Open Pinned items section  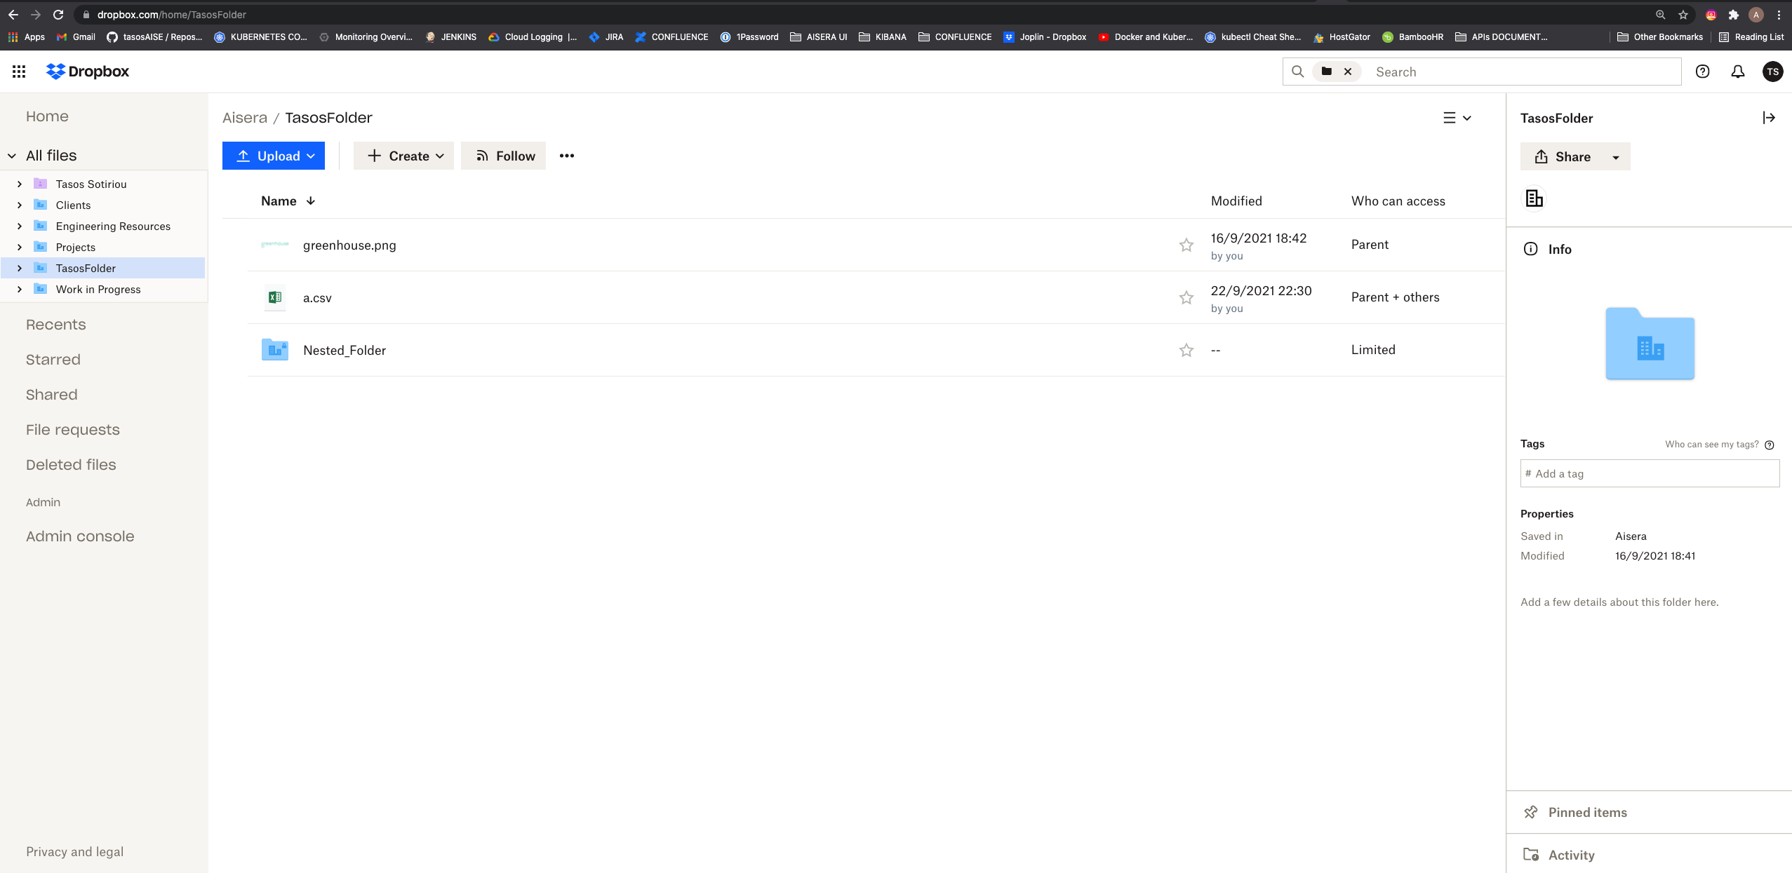pyautogui.click(x=1587, y=812)
